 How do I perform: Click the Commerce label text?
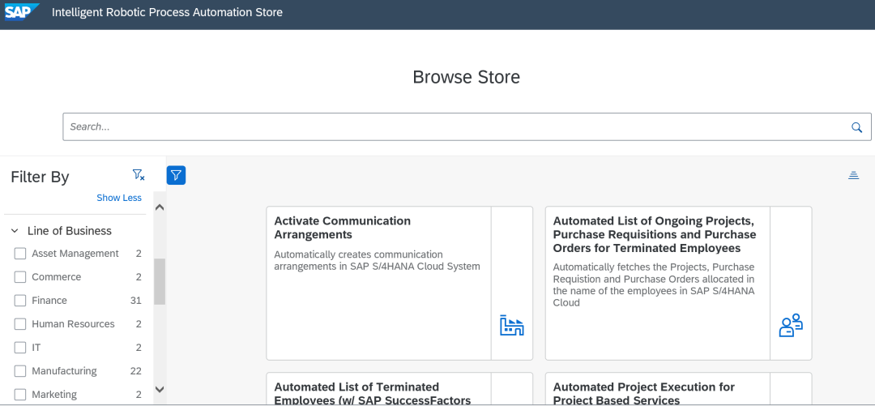[x=57, y=277]
